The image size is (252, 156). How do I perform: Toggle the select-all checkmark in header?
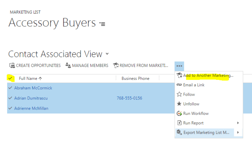coord(11,79)
